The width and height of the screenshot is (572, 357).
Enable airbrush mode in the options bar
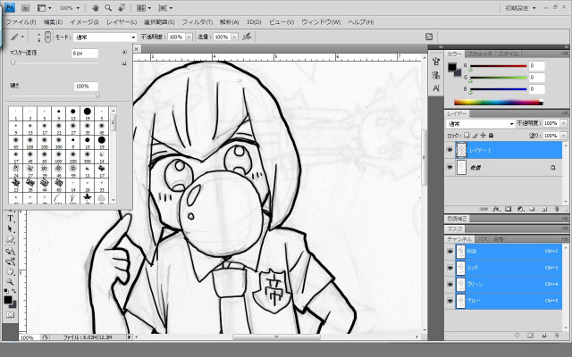tap(246, 37)
